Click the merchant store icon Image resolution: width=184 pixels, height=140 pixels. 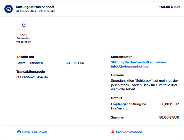[x=9, y=9]
